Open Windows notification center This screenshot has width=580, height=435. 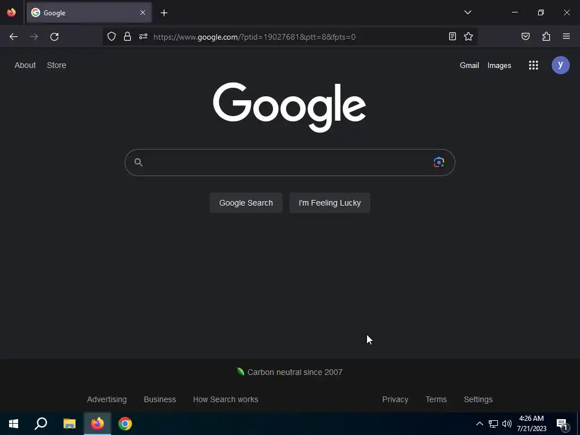562,424
